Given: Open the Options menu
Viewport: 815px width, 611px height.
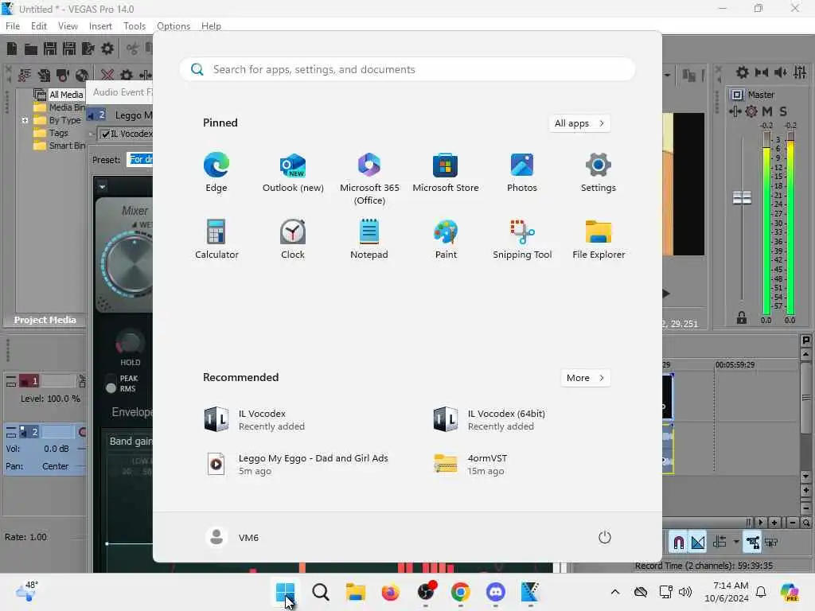Looking at the screenshot, I should point(173,26).
